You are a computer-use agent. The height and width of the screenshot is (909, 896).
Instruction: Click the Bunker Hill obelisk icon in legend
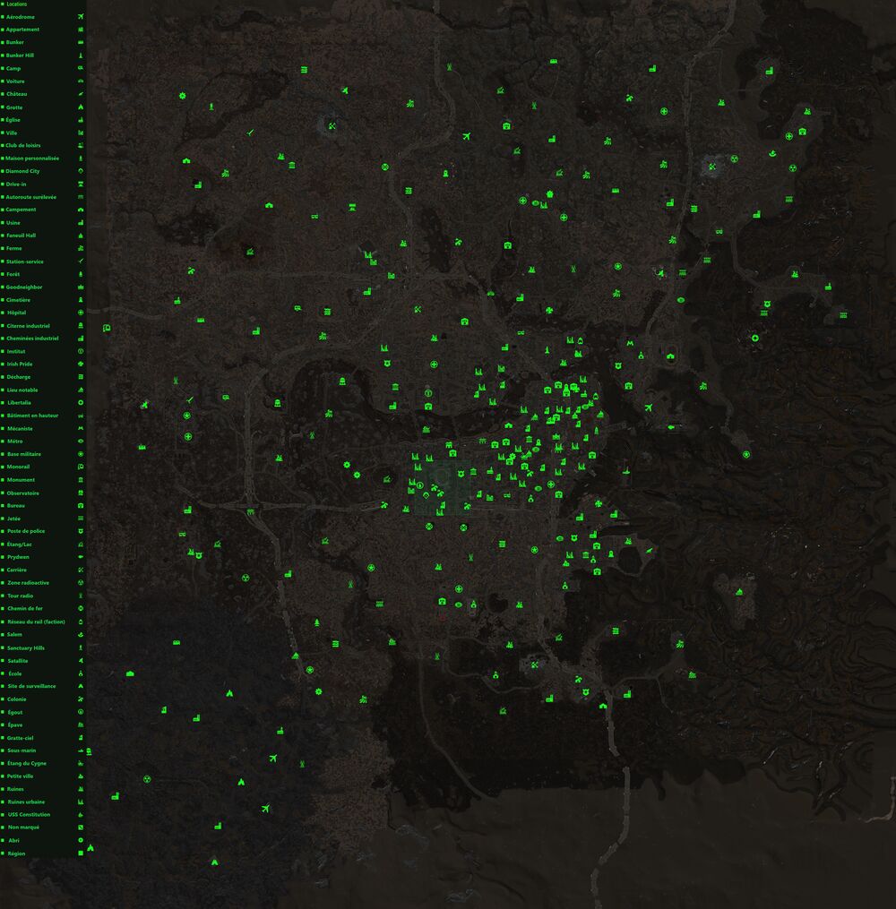point(81,56)
